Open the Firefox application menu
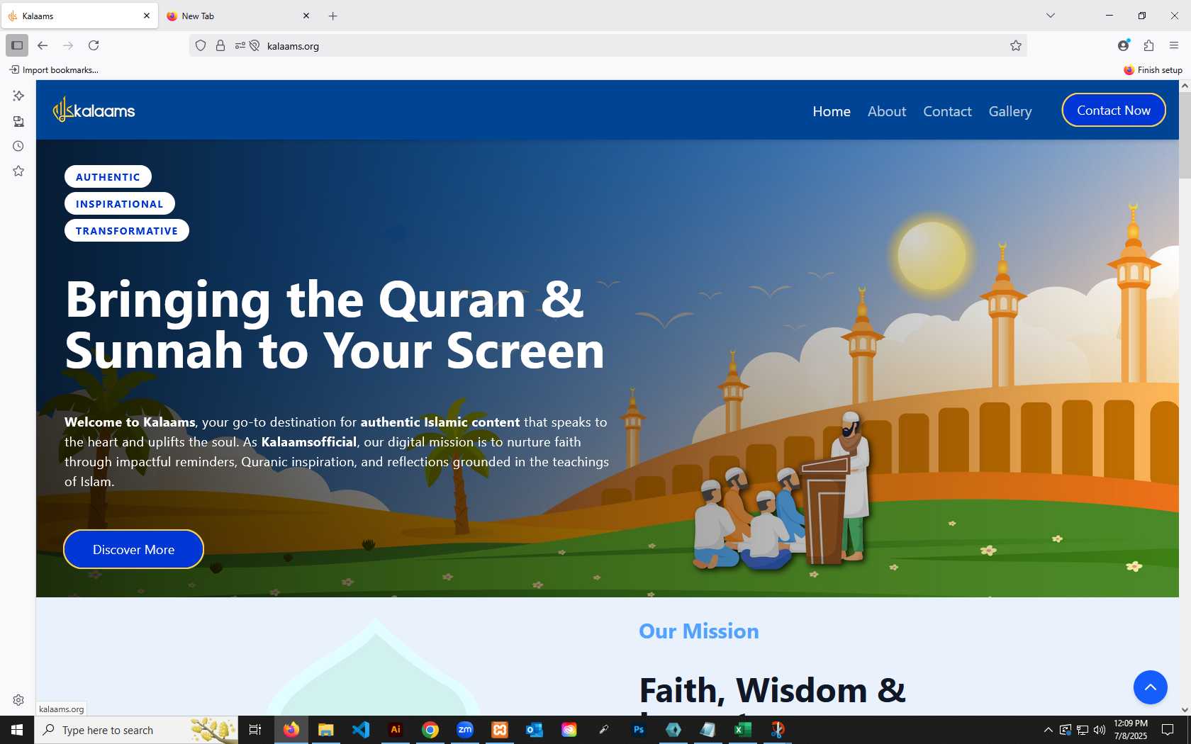The width and height of the screenshot is (1191, 744). tap(1174, 45)
